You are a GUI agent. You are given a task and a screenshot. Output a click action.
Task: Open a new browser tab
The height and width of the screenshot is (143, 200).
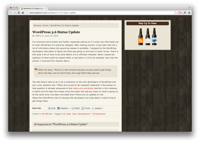click(50, 9)
